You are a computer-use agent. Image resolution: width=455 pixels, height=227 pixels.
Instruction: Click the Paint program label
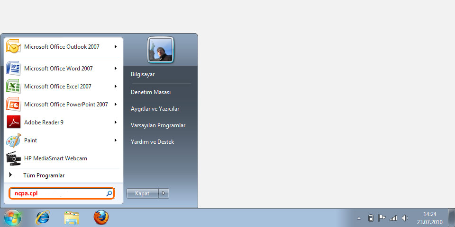tap(30, 140)
